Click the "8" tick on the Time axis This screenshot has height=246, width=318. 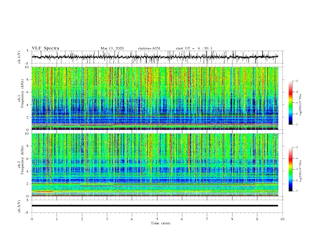(x=232, y=219)
